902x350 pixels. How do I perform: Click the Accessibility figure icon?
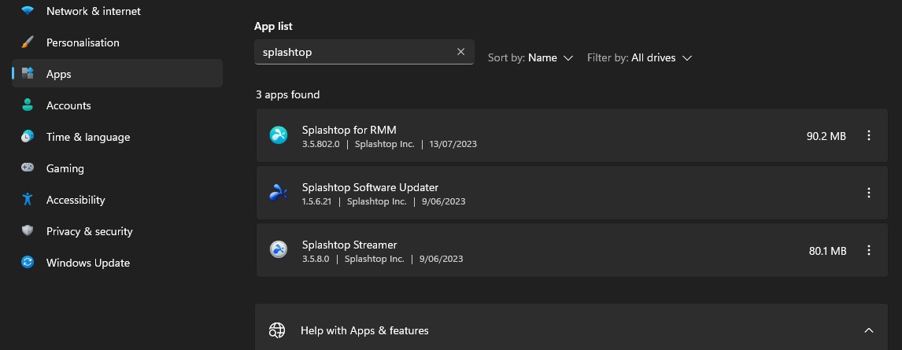point(27,199)
